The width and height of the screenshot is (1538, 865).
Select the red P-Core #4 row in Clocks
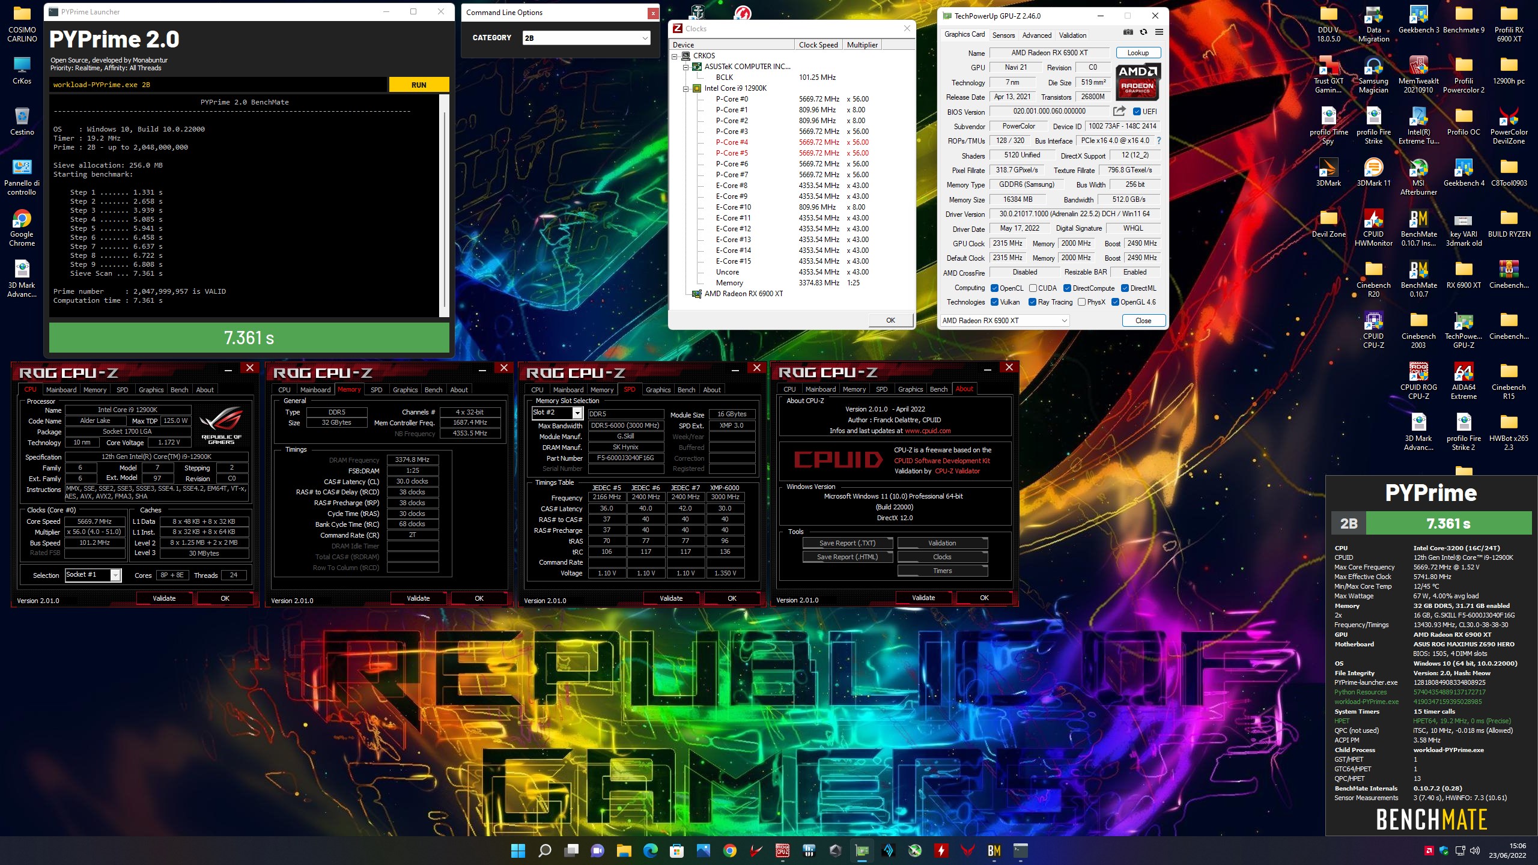[x=792, y=142]
